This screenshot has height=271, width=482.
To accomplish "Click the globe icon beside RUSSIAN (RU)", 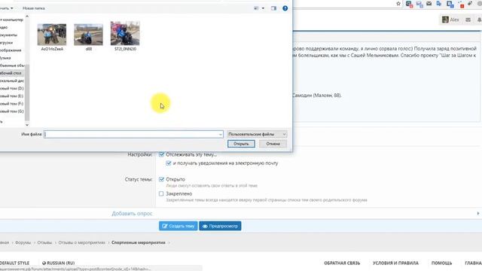I will 44,263.
